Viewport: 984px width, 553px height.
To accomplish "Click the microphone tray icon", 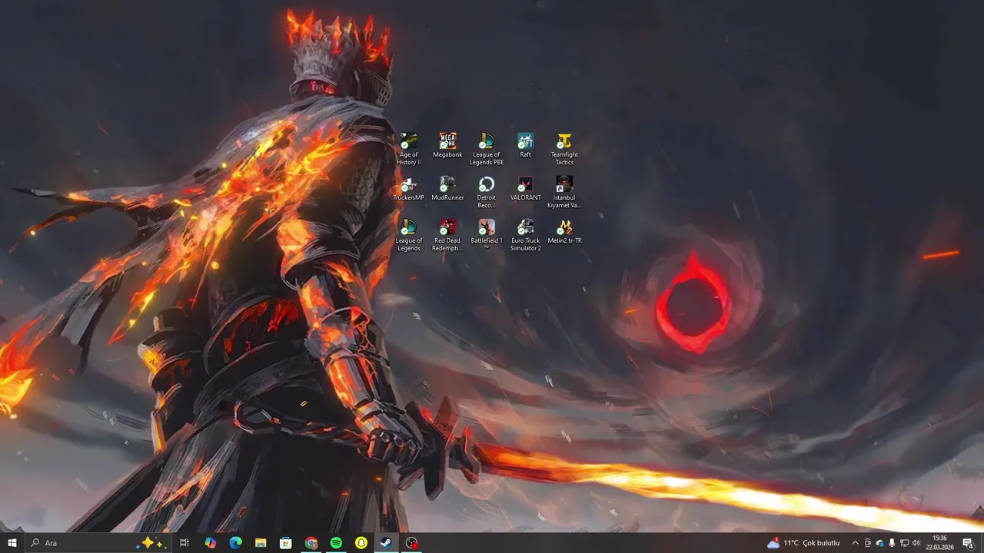I will (x=892, y=543).
